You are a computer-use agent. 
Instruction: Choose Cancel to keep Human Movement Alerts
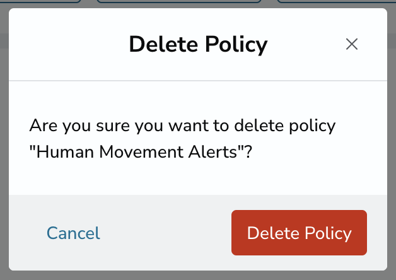coord(73,233)
